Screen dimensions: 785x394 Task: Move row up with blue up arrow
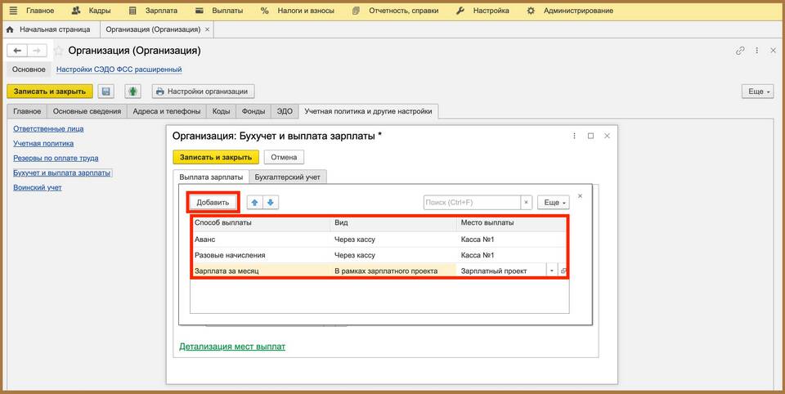tap(254, 202)
